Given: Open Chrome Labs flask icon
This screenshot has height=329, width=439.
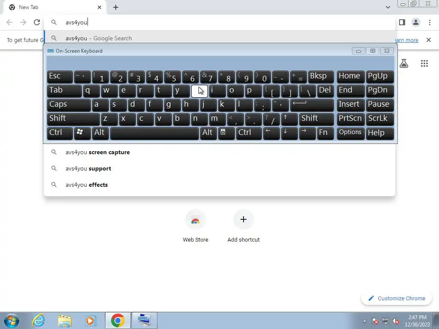Looking at the screenshot, I should (x=404, y=63).
